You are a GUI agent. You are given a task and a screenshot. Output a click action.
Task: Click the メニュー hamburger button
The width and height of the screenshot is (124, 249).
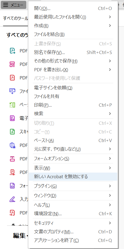click(x=13, y=5)
